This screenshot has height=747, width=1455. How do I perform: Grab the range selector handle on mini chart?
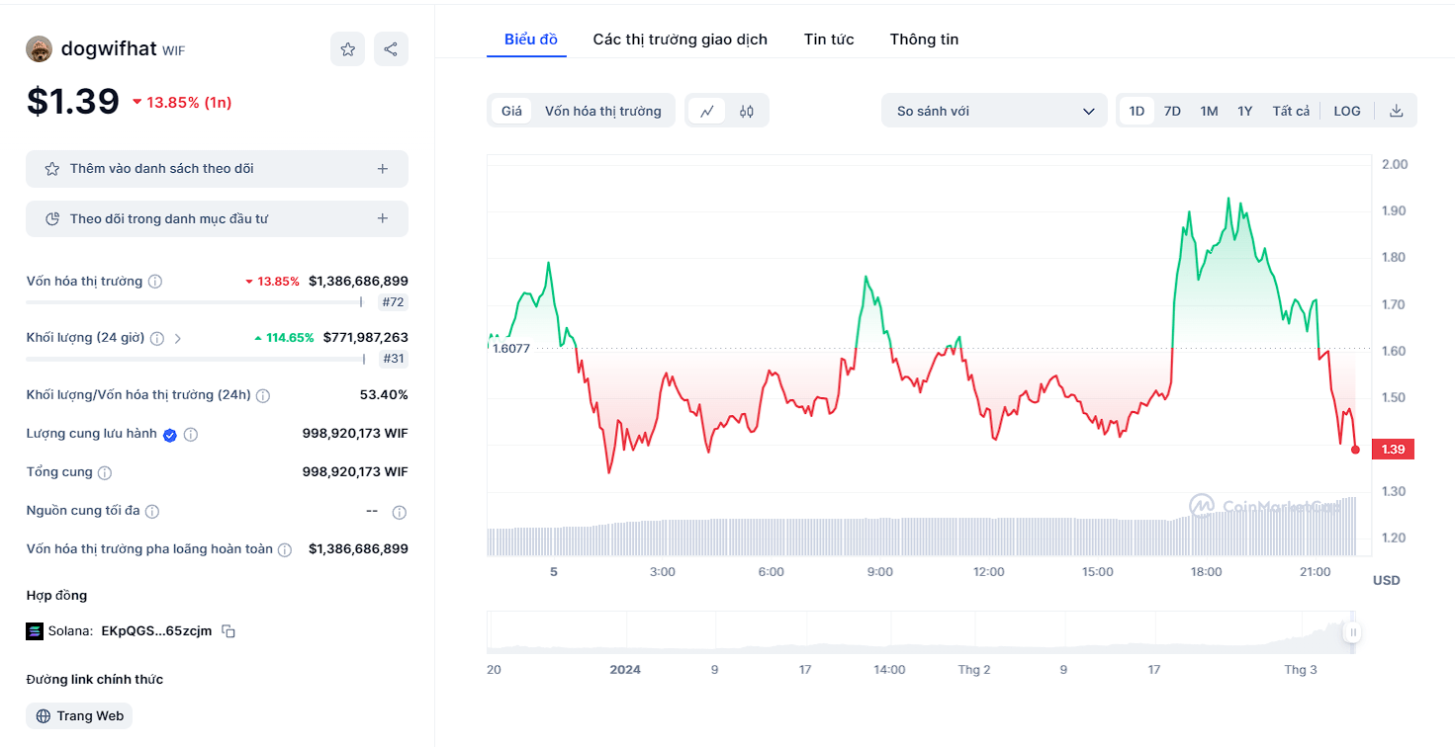(x=1352, y=633)
